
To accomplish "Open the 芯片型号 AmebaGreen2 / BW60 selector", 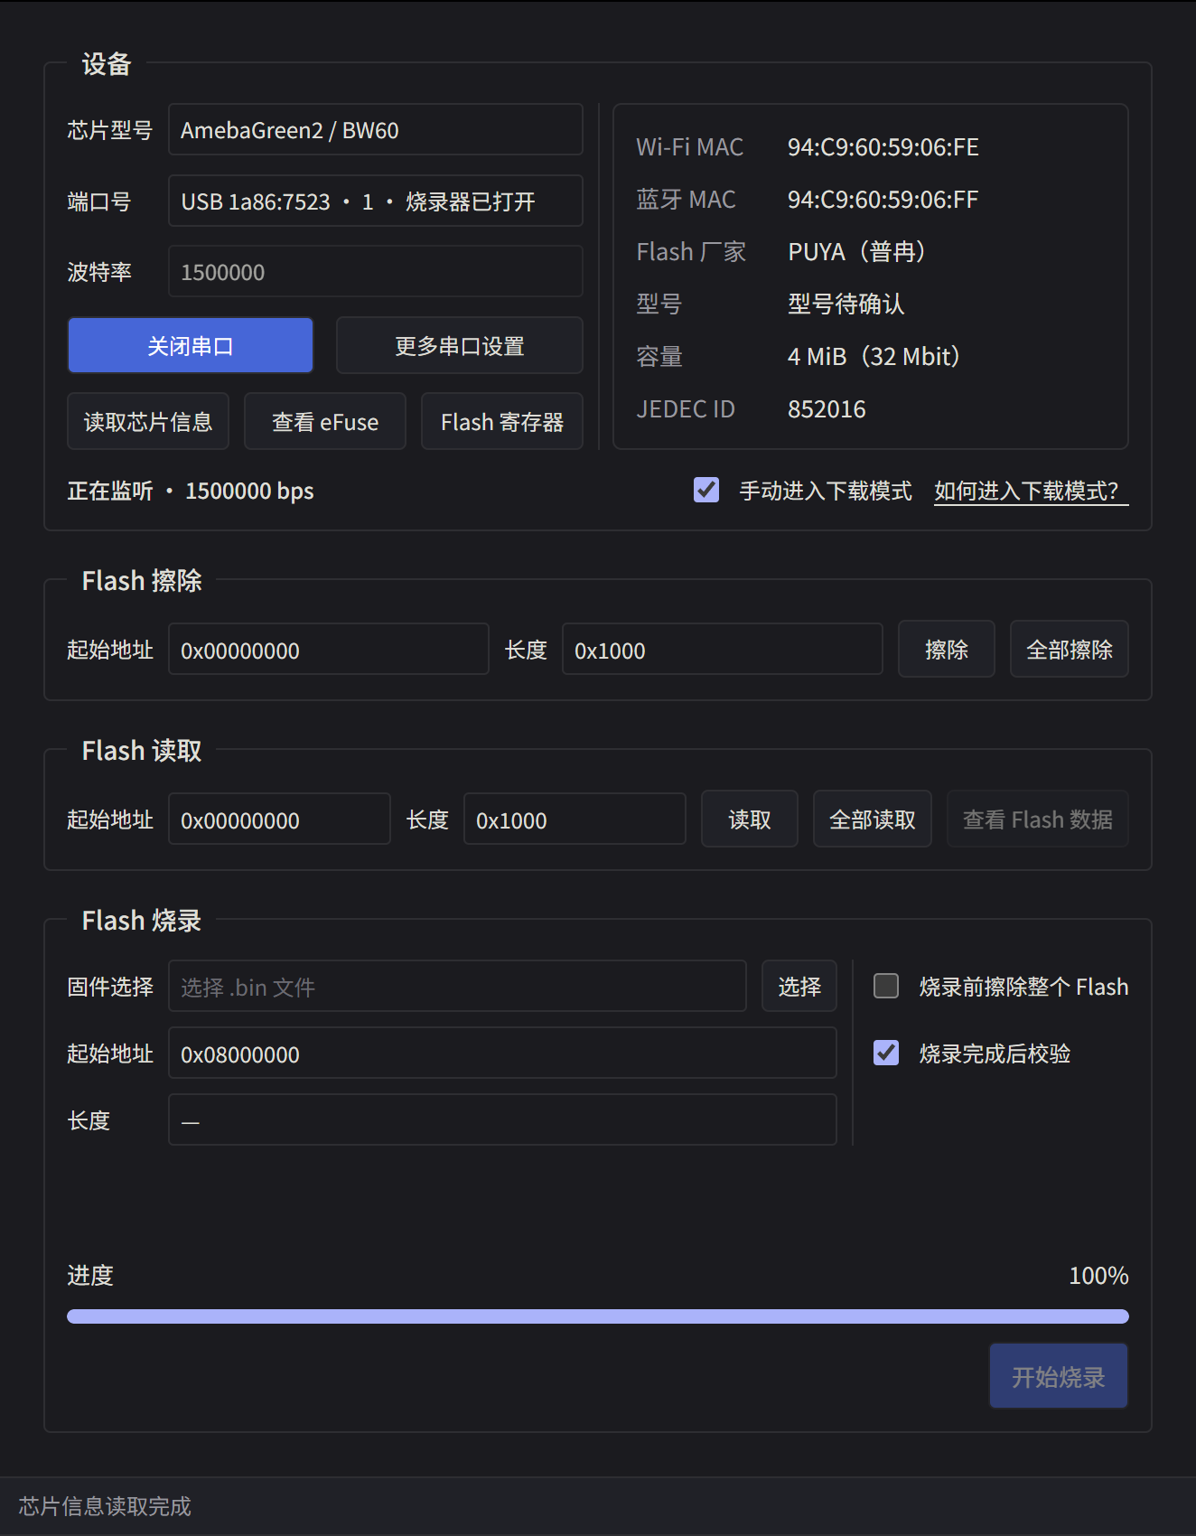I will point(376,130).
